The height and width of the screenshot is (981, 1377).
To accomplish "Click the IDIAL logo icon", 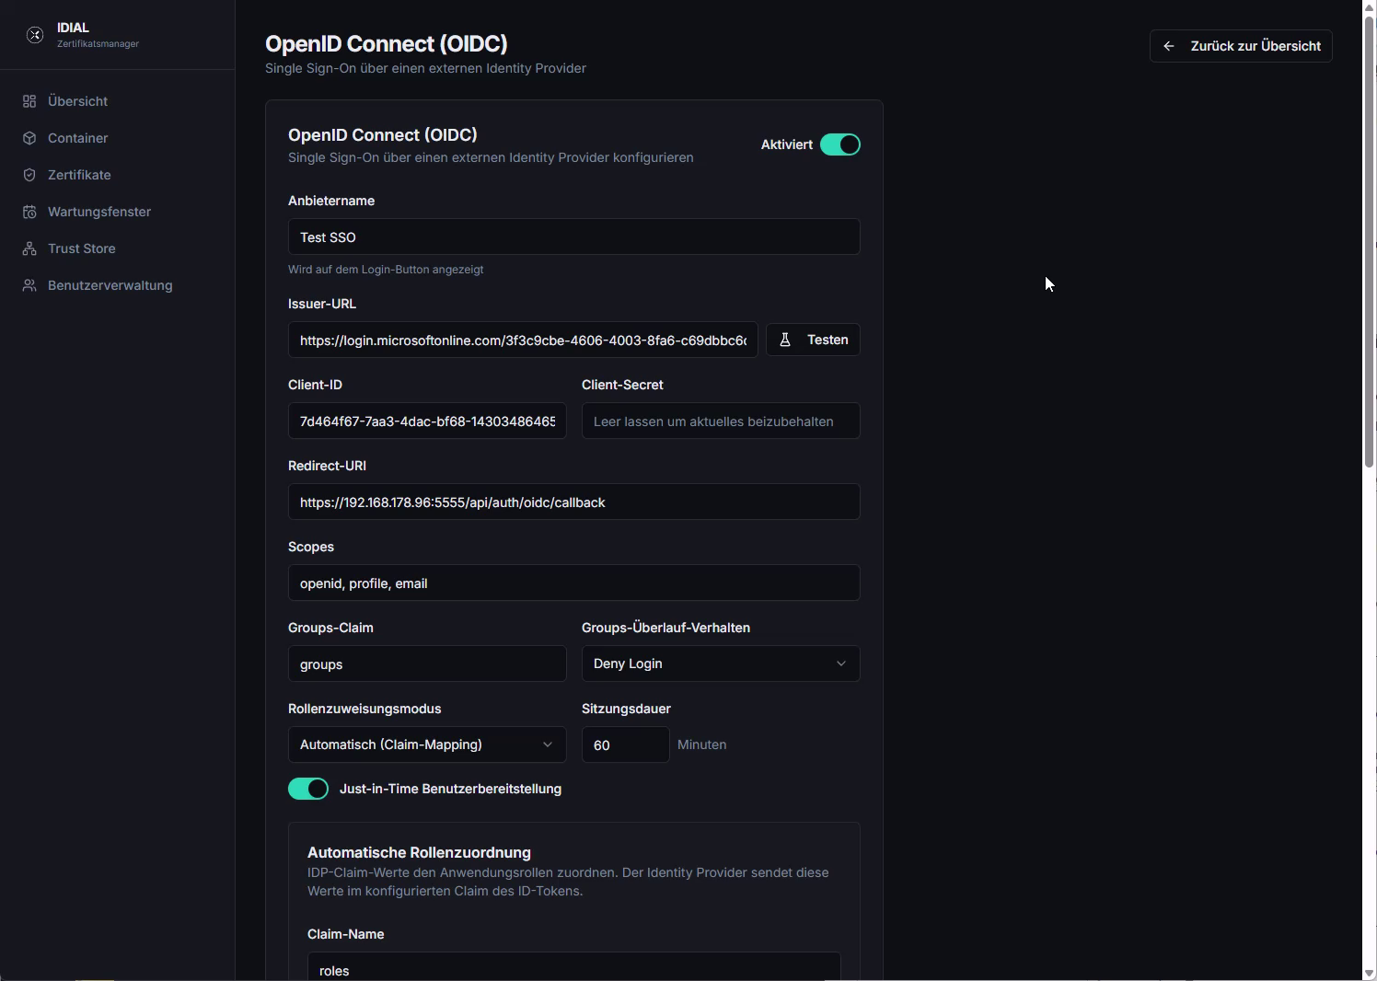I will (x=35, y=35).
